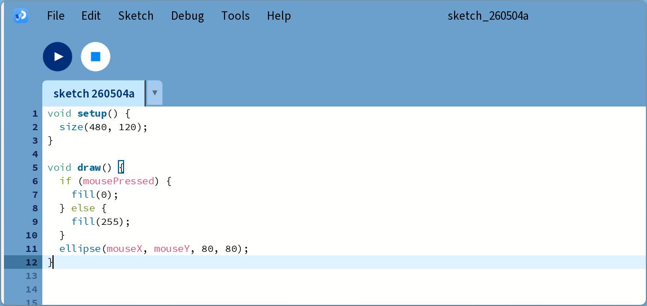Click line number 12 in gutter
The image size is (647, 306).
[x=32, y=262]
